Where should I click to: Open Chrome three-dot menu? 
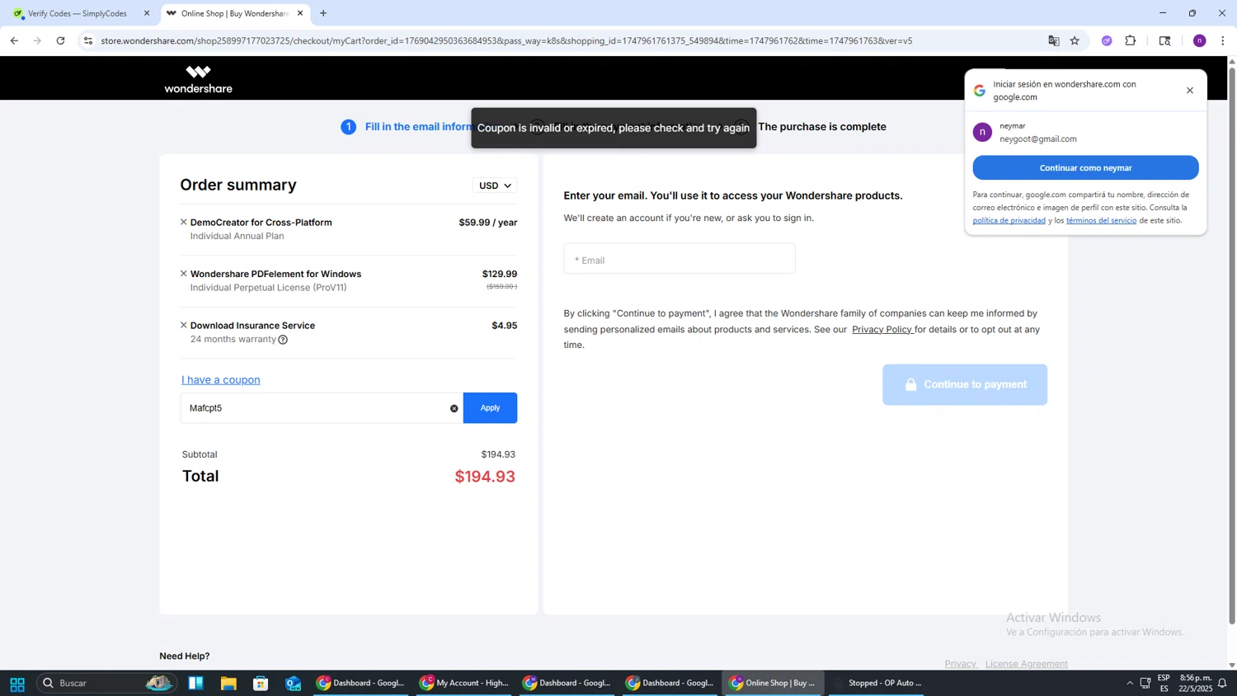1222,40
